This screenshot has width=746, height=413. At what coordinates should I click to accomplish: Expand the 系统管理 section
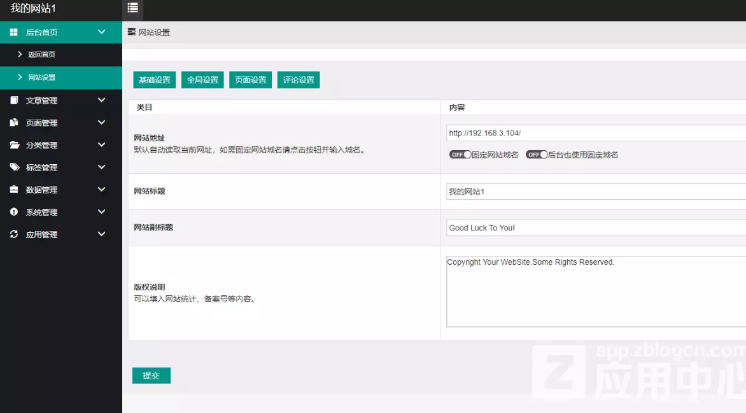tap(102, 211)
